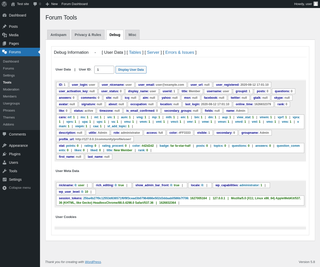
Task: Switch to the Antispam tab
Action: [58, 35]
